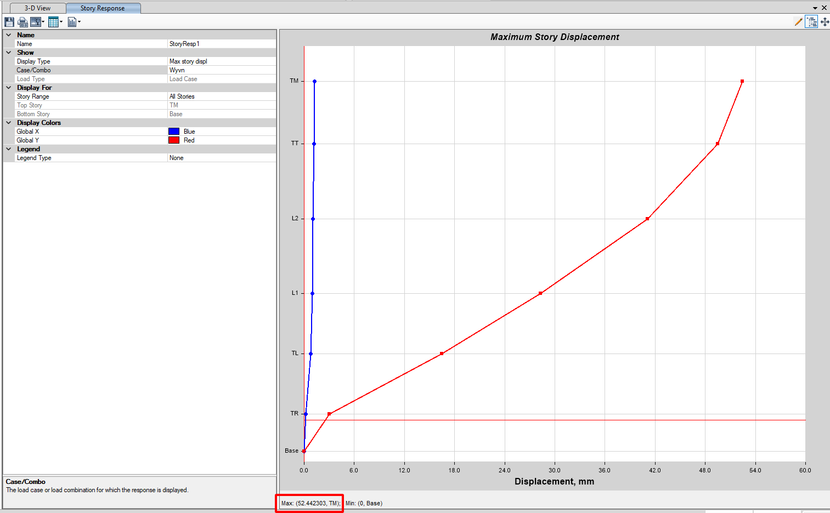The width and height of the screenshot is (830, 513).
Task: Click the 60.0 displacement axis tick label
Action: pyautogui.click(x=805, y=470)
